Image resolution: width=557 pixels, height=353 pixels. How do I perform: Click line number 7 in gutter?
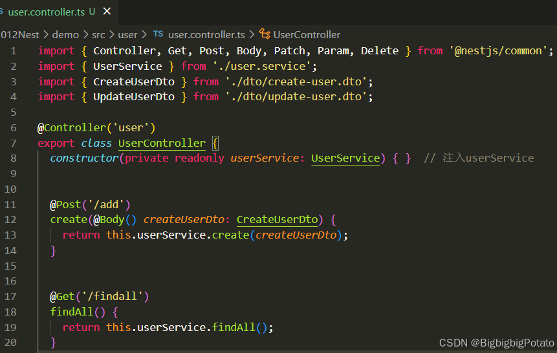click(14, 143)
